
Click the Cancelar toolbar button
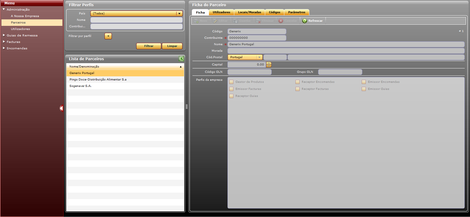288,21
